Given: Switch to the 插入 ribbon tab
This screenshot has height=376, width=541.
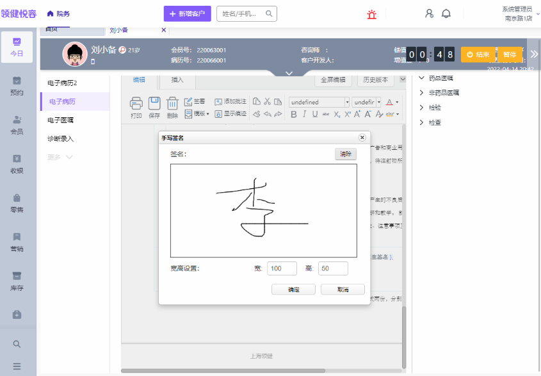Looking at the screenshot, I should click(x=177, y=80).
